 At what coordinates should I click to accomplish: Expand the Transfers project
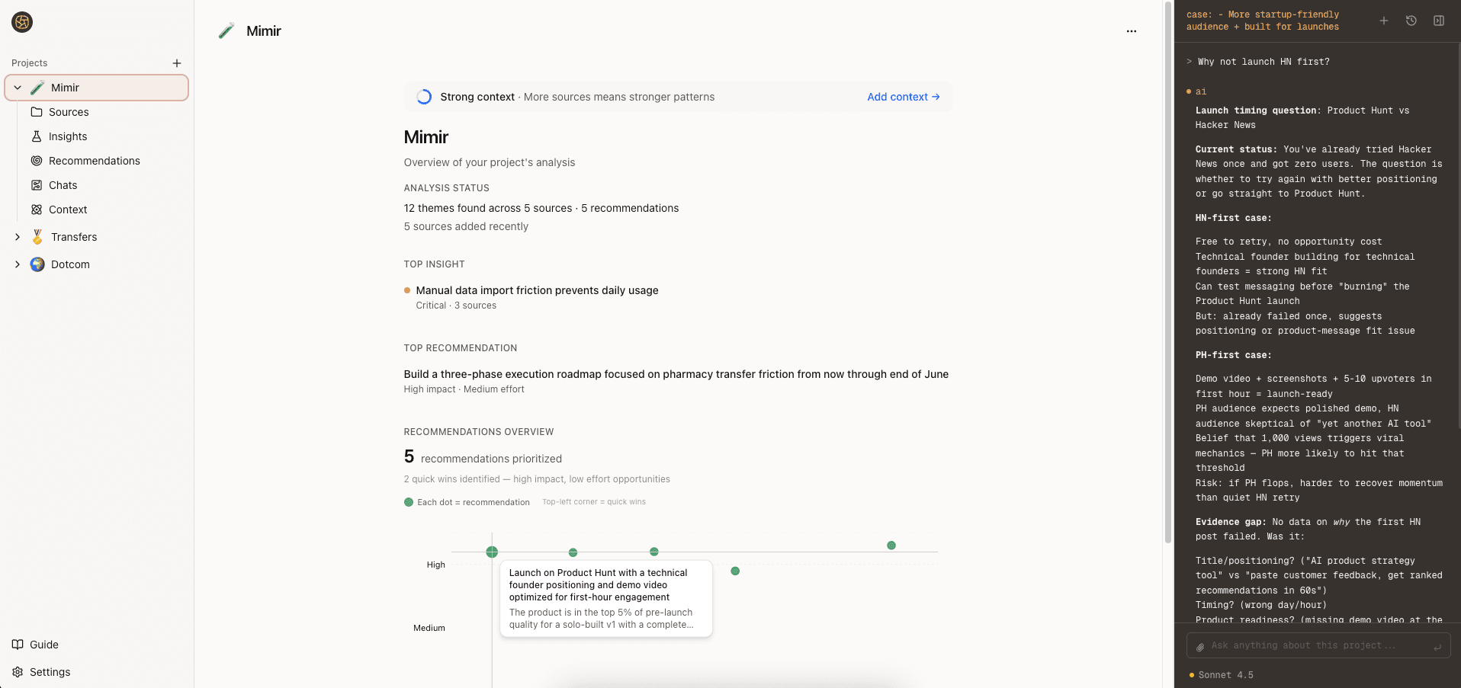click(18, 237)
